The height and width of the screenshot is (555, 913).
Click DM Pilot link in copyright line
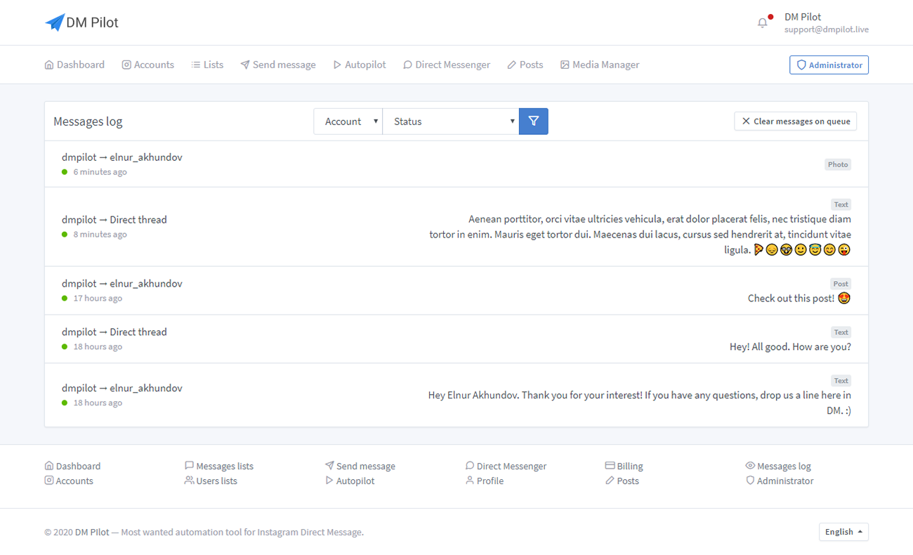92,532
